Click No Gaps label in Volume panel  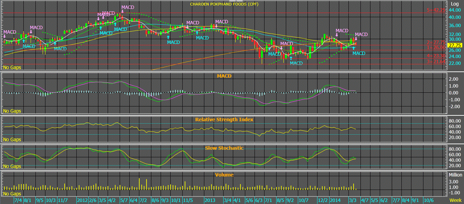tap(12, 194)
